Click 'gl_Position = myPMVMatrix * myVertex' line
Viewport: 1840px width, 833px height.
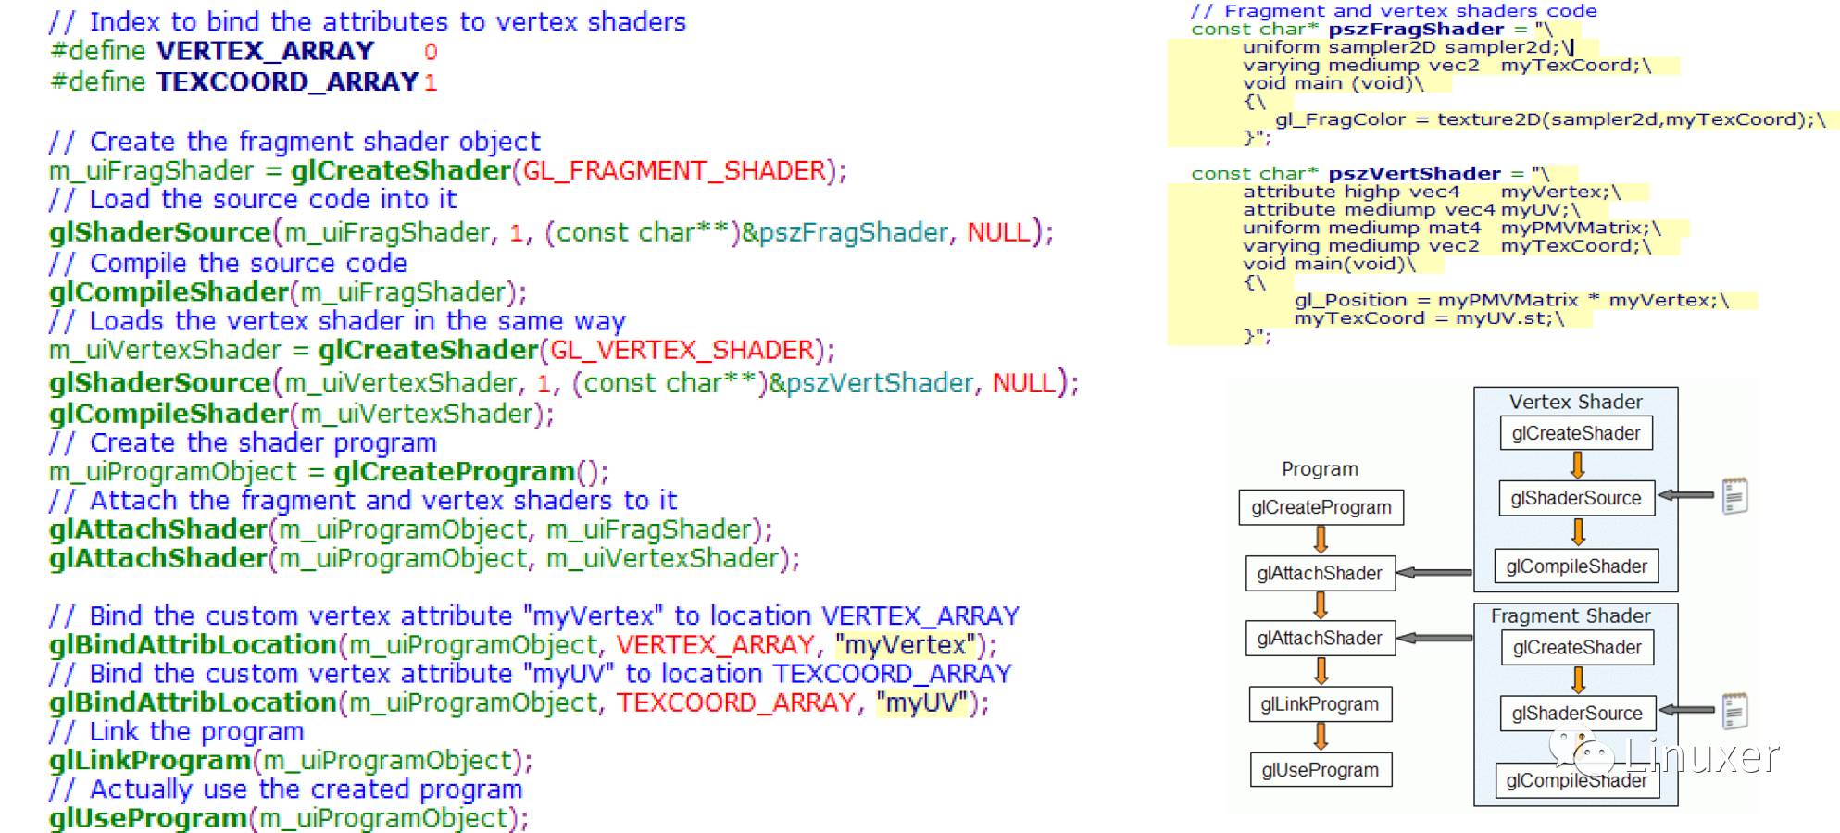coord(1511,300)
